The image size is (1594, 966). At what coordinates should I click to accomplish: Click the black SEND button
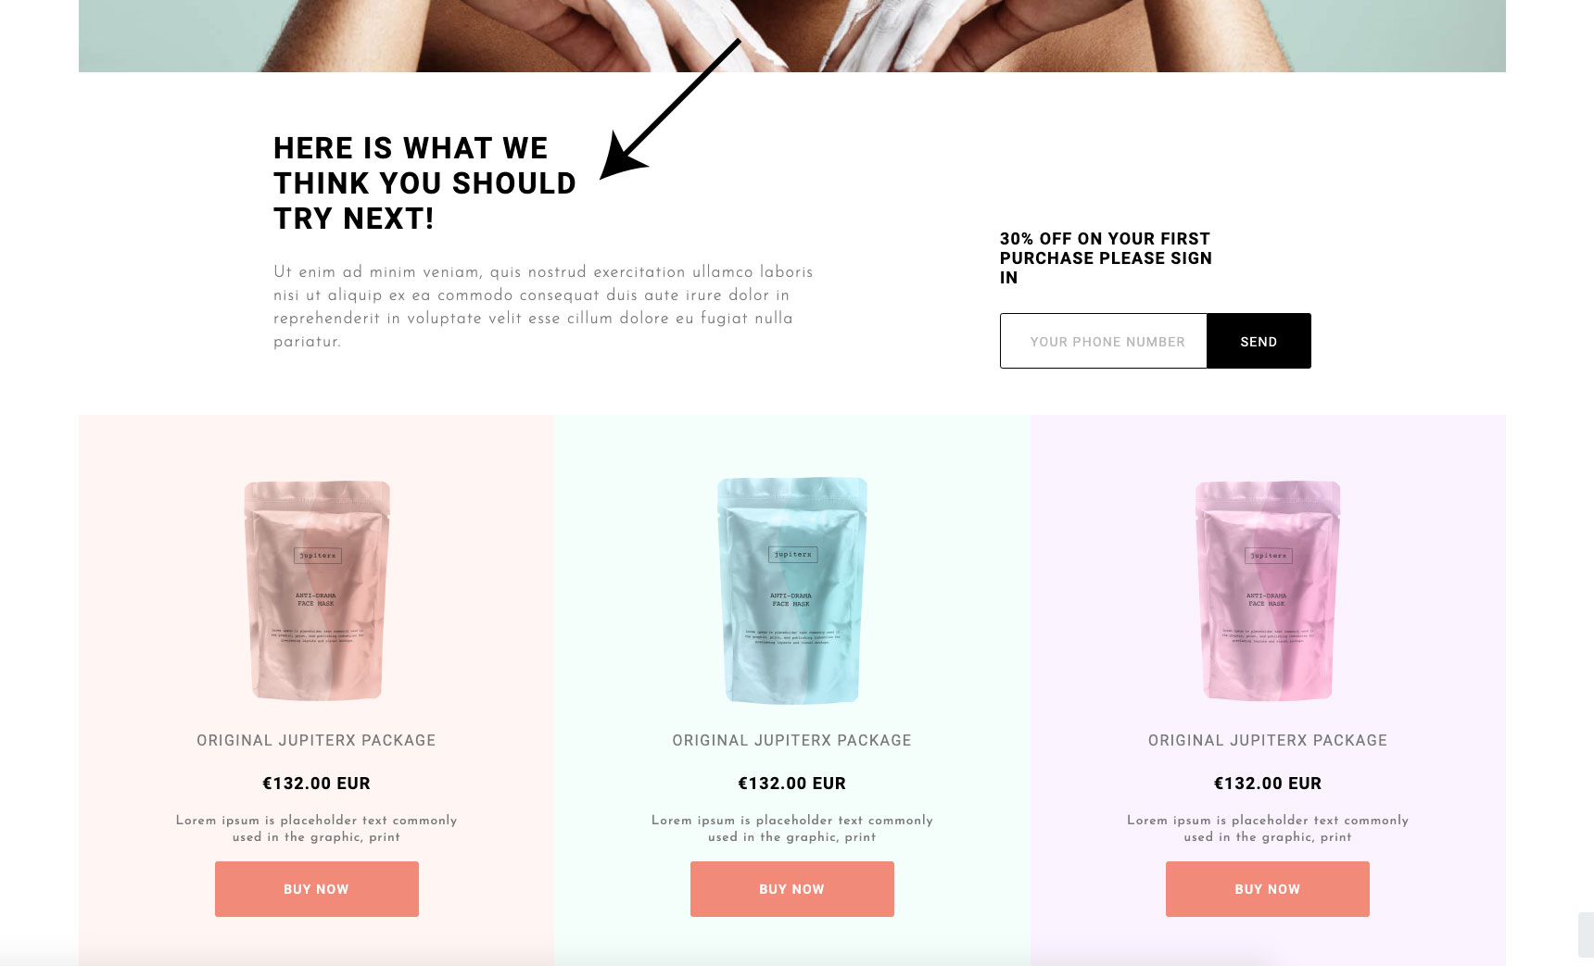[1259, 341]
